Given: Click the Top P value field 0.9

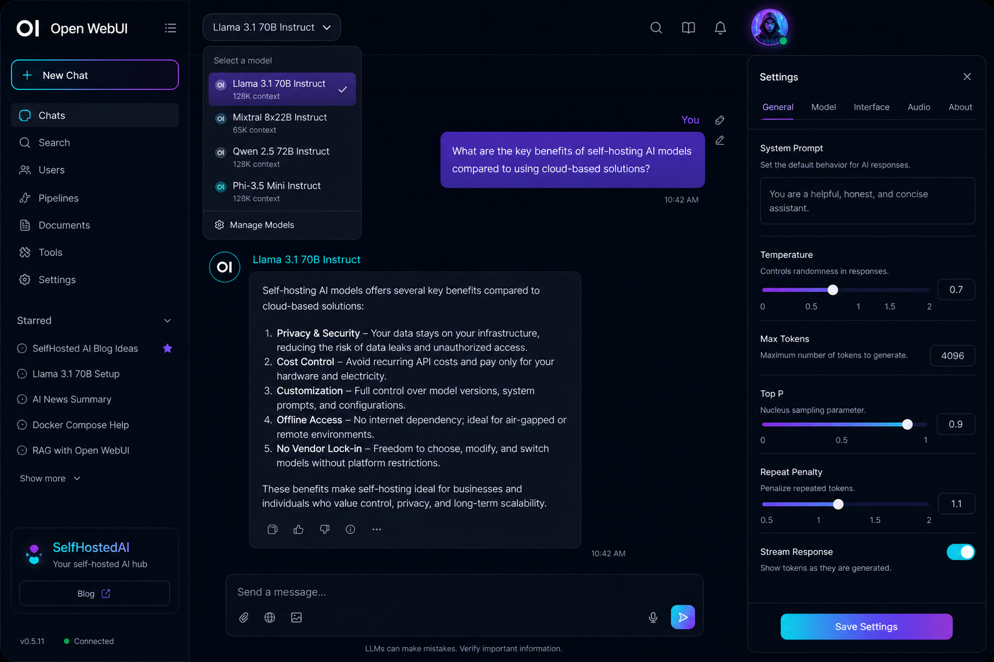Looking at the screenshot, I should click(x=956, y=424).
